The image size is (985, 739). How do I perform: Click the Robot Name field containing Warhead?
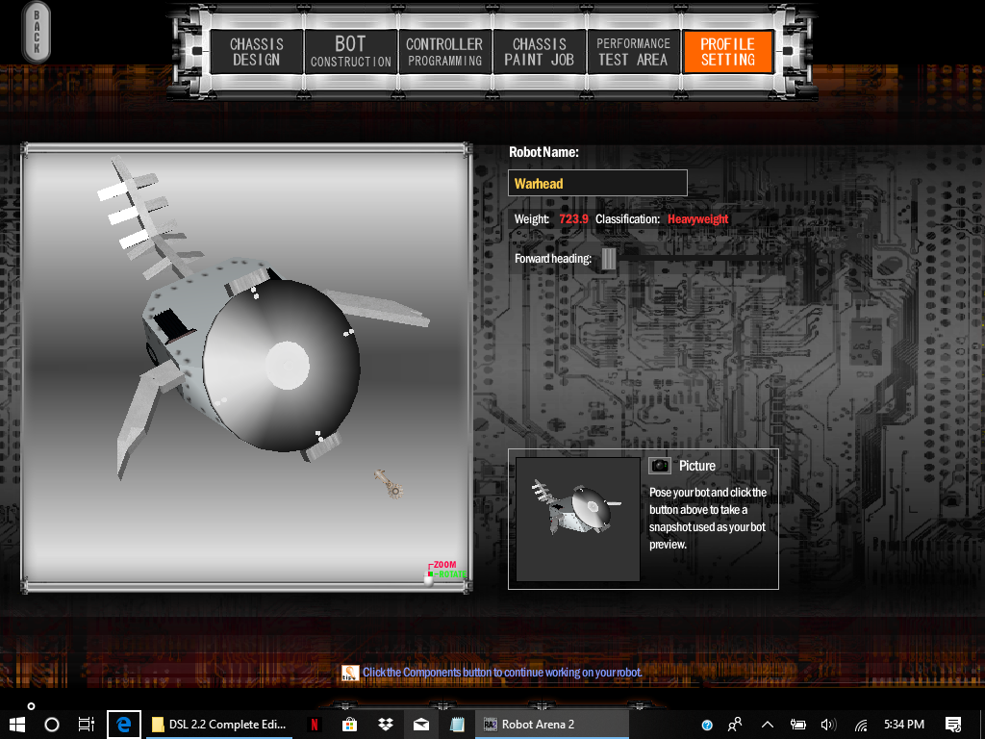point(597,183)
